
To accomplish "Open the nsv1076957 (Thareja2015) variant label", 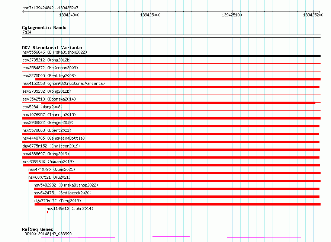I will click(x=49, y=115).
